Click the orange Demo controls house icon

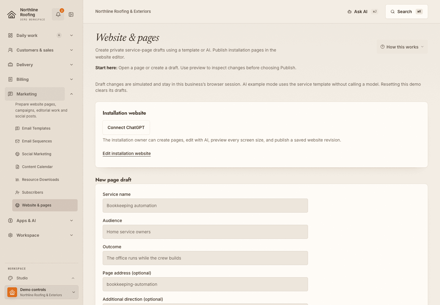pos(12,292)
